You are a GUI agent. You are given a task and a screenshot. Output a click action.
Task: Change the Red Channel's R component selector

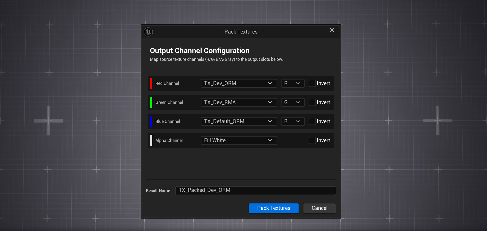292,84
